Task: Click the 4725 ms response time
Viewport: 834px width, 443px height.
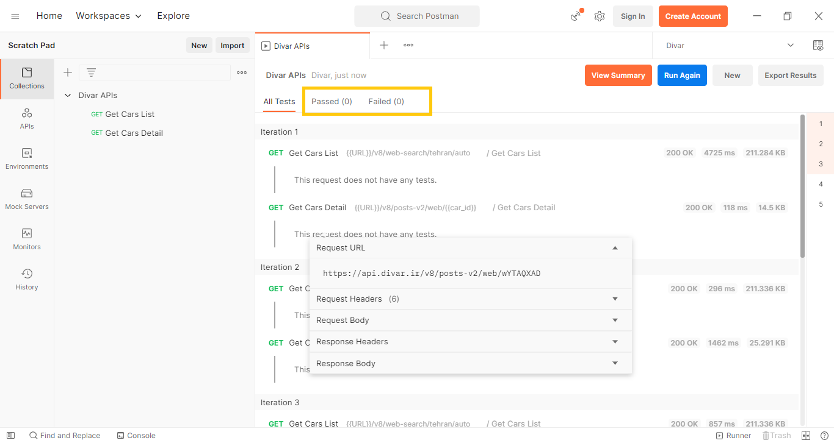Action: point(719,153)
